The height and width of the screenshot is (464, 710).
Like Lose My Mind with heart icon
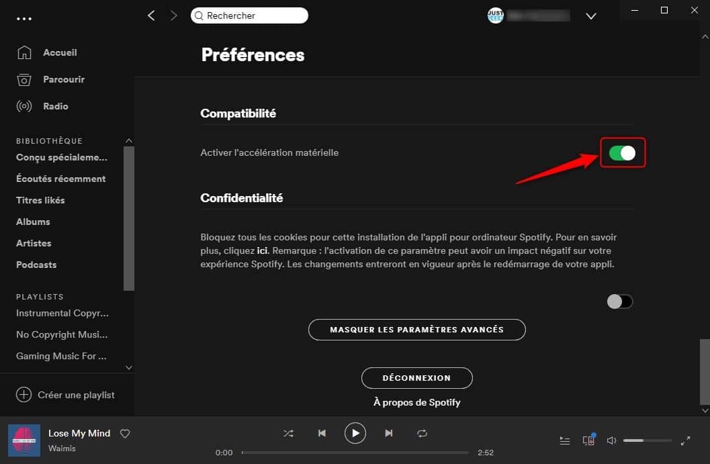click(125, 434)
